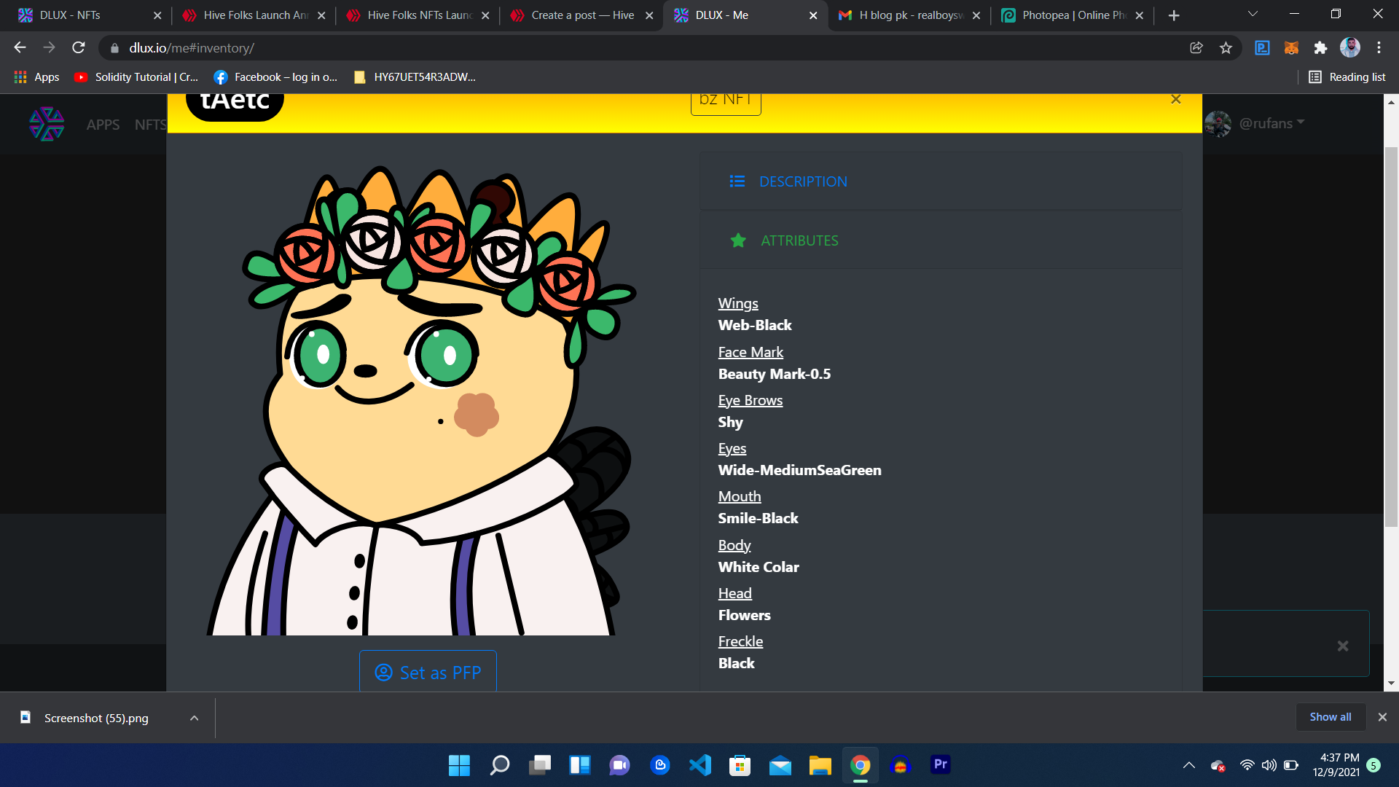Open the clock and date panel
Image resolution: width=1399 pixels, height=787 pixels.
coord(1336,765)
